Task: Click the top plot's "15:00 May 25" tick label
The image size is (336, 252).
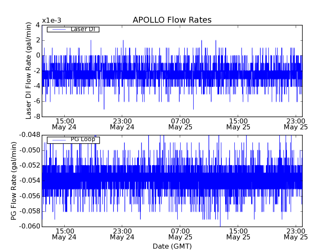Action: [x=238, y=123]
